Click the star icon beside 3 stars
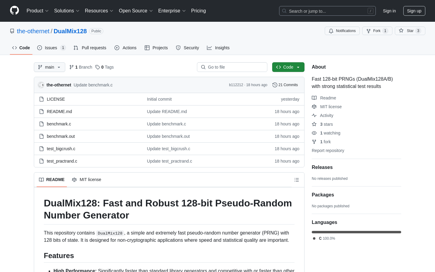435x272 pixels. [x=314, y=124]
